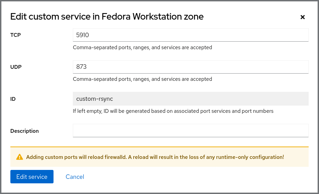Click the Description field label
Image resolution: width=319 pixels, height=194 pixels.
[x=25, y=131]
